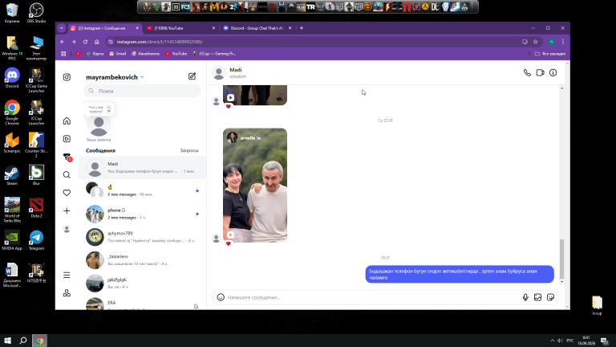Click the Chrome address bar URL
This screenshot has width=616, height=347.
tap(160, 42)
